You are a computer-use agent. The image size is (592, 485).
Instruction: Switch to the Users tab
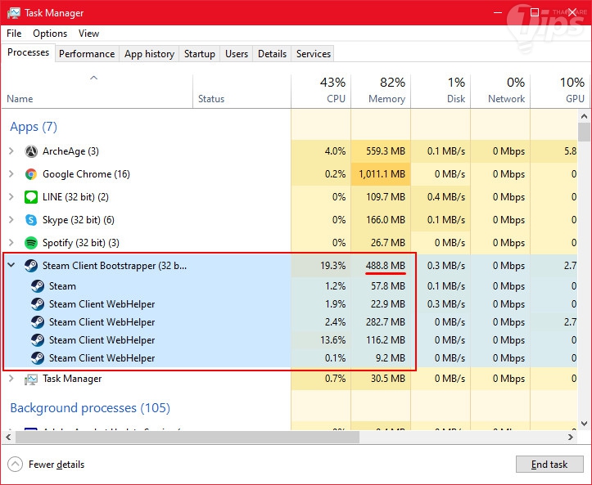pyautogui.click(x=237, y=54)
